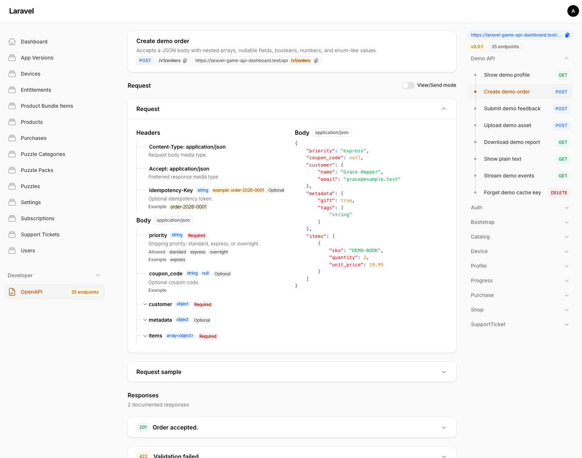Open Submit demo feedback endpoint
This screenshot has width=582, height=458.
(x=521, y=108)
